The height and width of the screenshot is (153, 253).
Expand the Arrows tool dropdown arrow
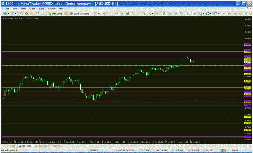[152, 14]
